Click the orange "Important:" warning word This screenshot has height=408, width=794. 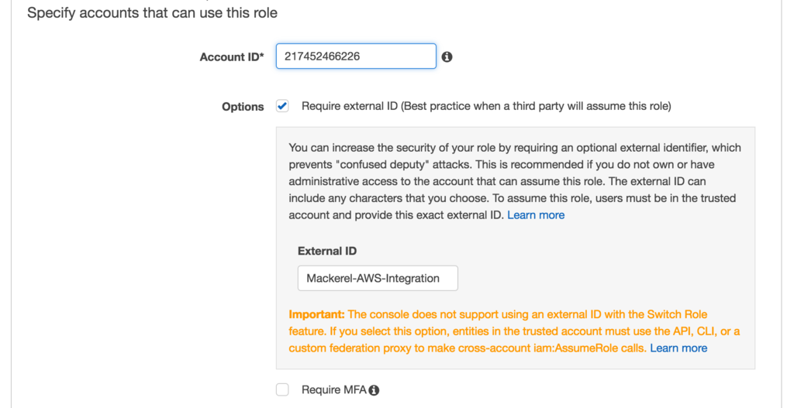(316, 314)
